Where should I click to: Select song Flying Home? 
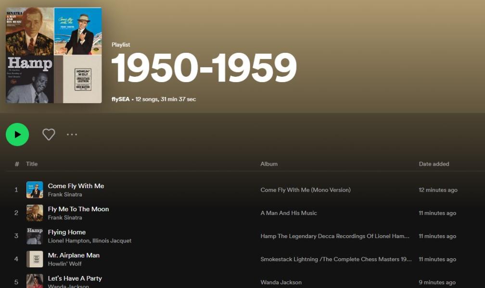pyautogui.click(x=67, y=232)
